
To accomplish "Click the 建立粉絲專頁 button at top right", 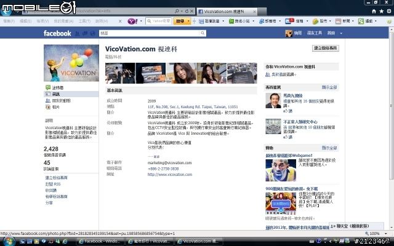I will click(326, 48).
